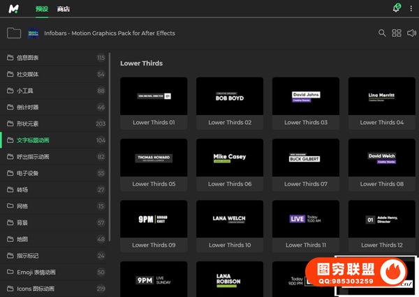Click the search magnifier icon
419x297 pixels.
pyautogui.click(x=382, y=33)
